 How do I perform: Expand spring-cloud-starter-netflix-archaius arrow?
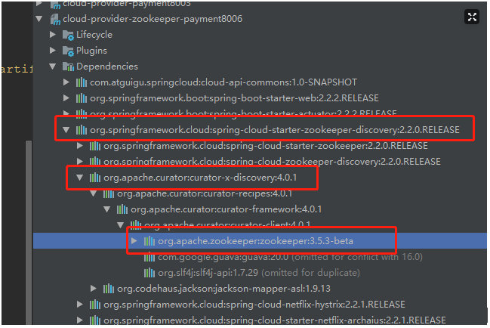point(80,320)
